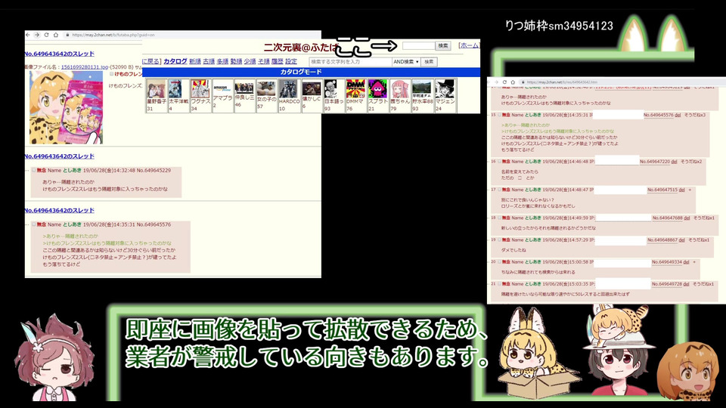Sort catalog by 勢順
Viewport: 726px width, 408px height.
pos(236,61)
